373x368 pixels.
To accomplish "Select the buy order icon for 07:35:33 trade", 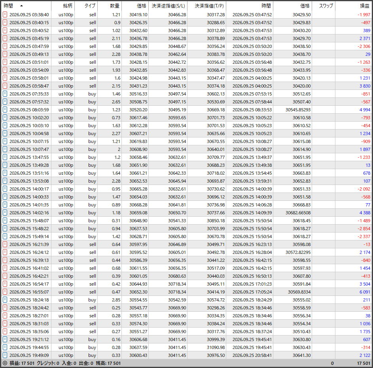I will 5,94.
